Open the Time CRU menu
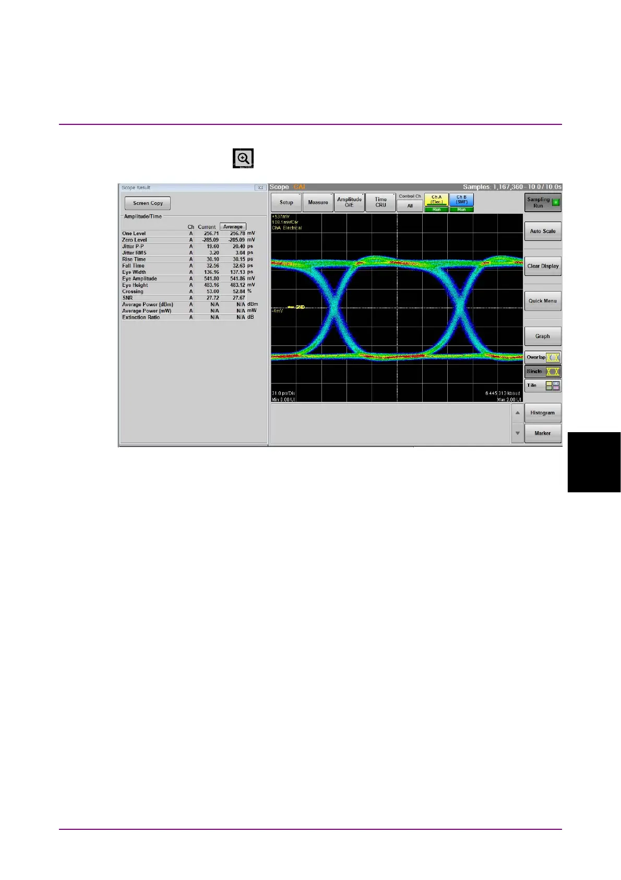 click(380, 202)
